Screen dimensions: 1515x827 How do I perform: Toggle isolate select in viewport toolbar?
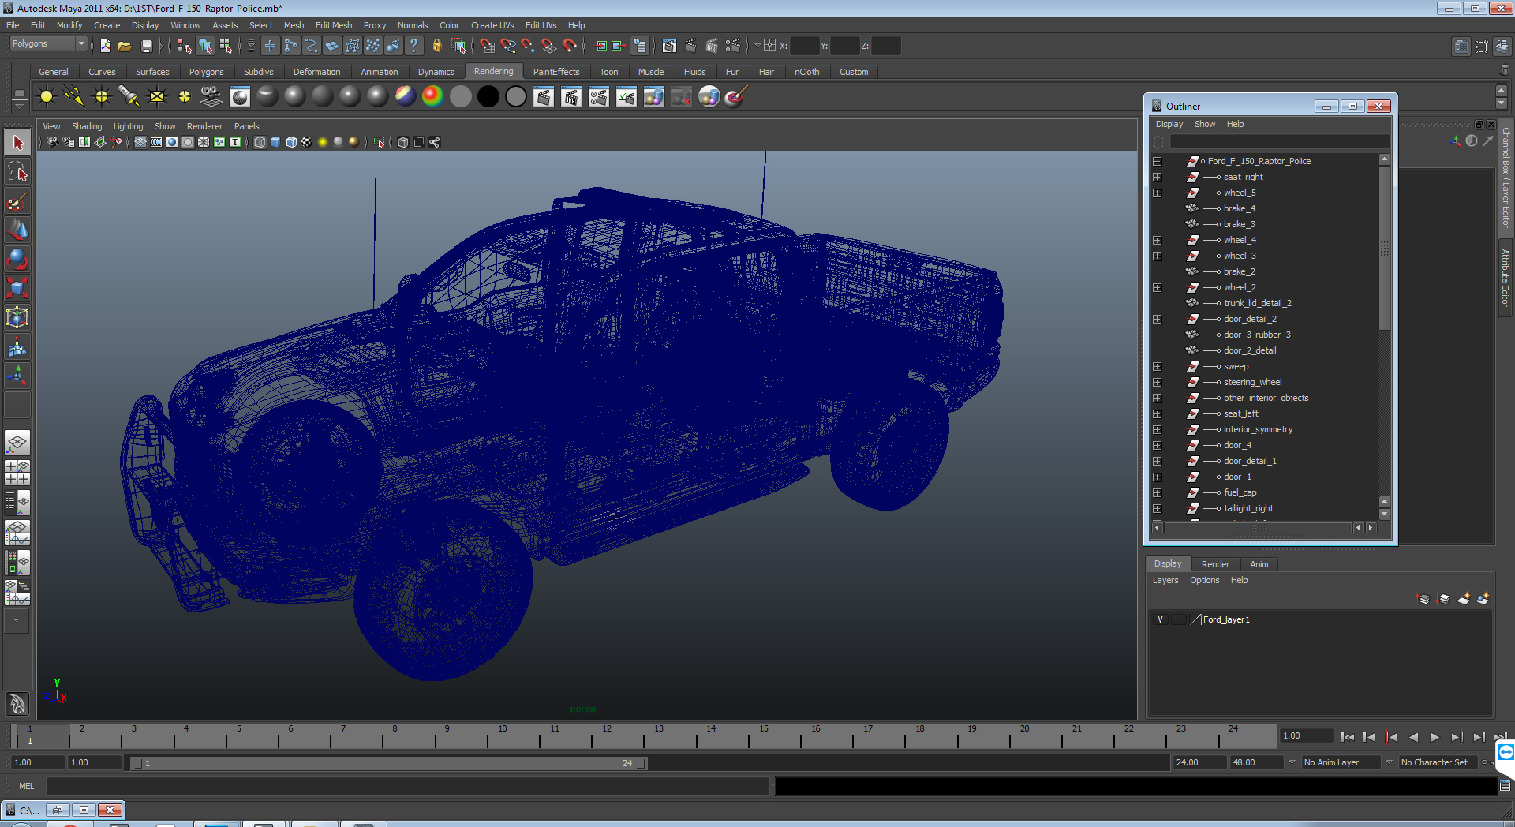(x=380, y=142)
